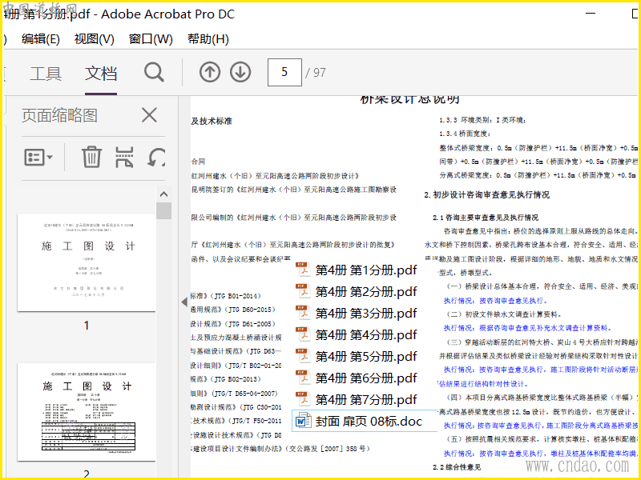Switch to the 文档 tab
Image resolution: width=641 pixels, height=480 pixels.
coord(101,74)
